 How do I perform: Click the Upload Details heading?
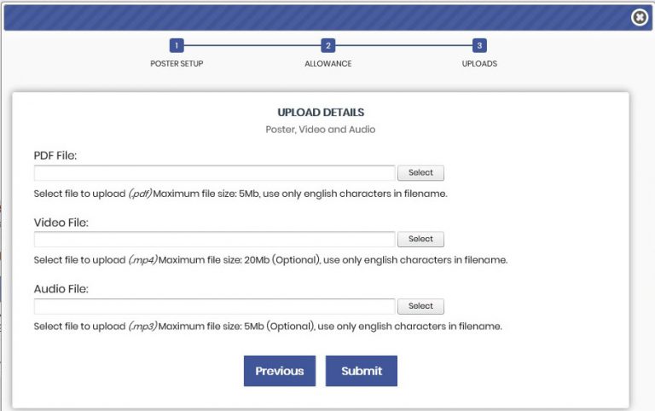(x=321, y=113)
